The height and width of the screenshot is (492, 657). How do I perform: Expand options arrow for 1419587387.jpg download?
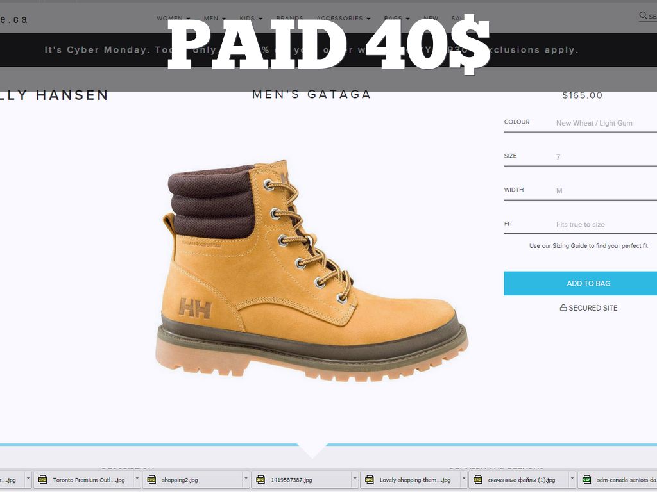[x=355, y=479]
